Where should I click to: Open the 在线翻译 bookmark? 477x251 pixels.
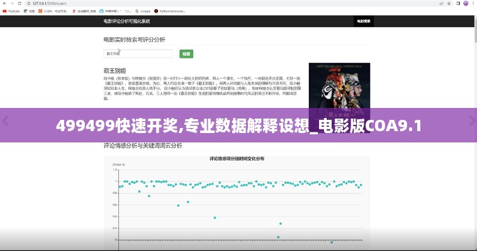[x=84, y=11]
